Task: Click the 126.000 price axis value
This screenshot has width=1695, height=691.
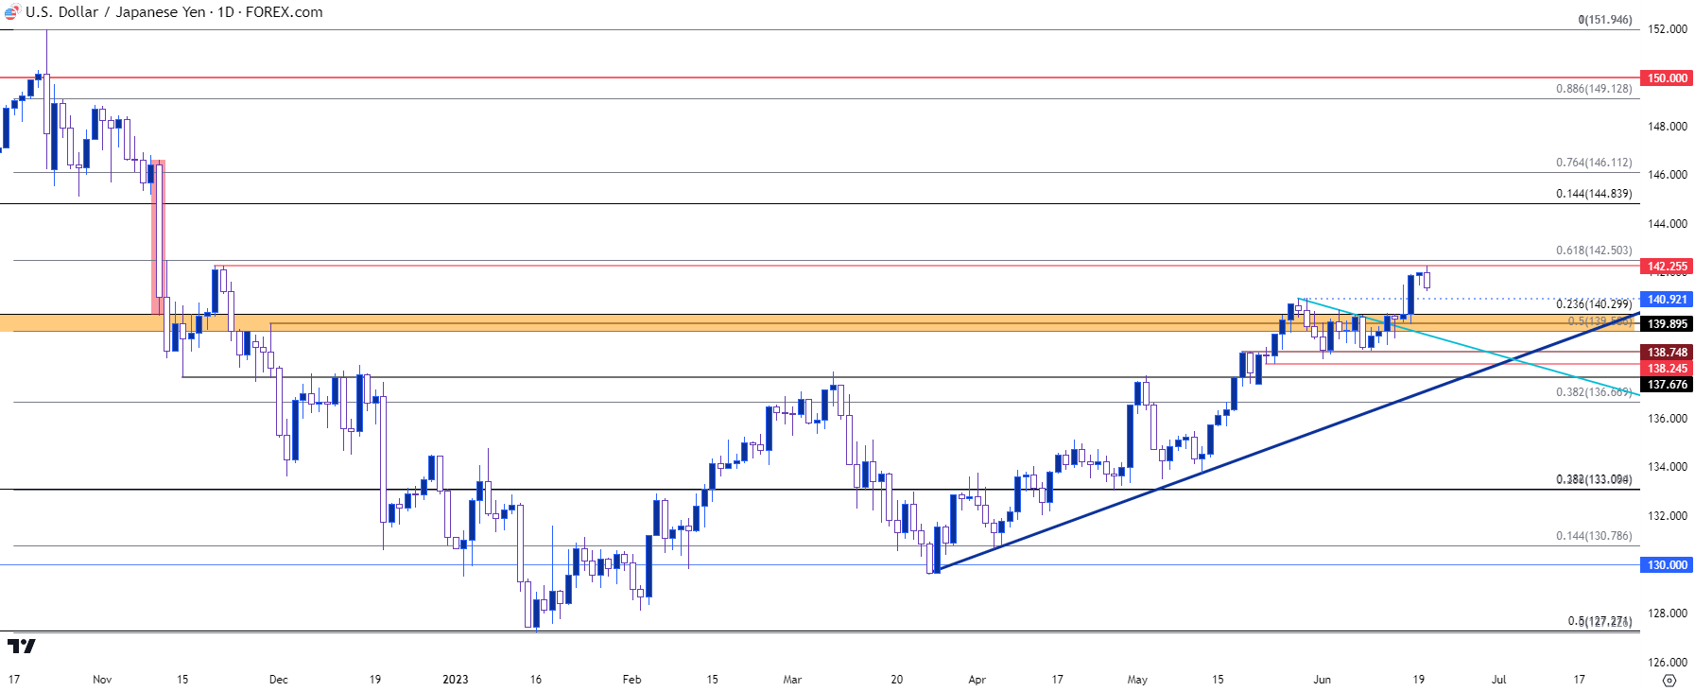Action: point(1668,663)
